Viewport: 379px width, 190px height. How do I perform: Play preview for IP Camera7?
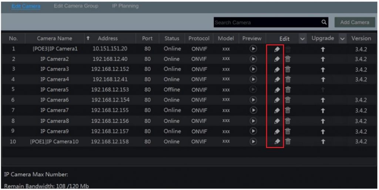pos(253,110)
